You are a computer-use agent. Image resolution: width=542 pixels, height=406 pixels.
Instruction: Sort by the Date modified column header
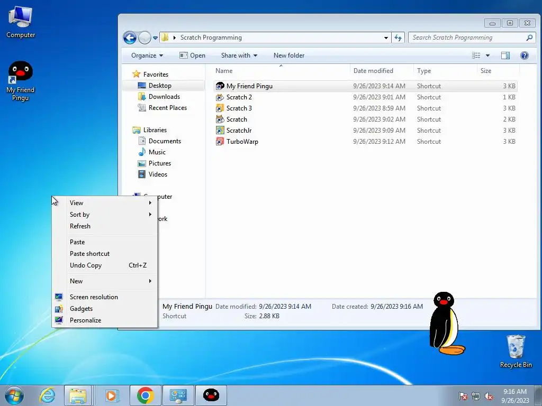pyautogui.click(x=382, y=71)
